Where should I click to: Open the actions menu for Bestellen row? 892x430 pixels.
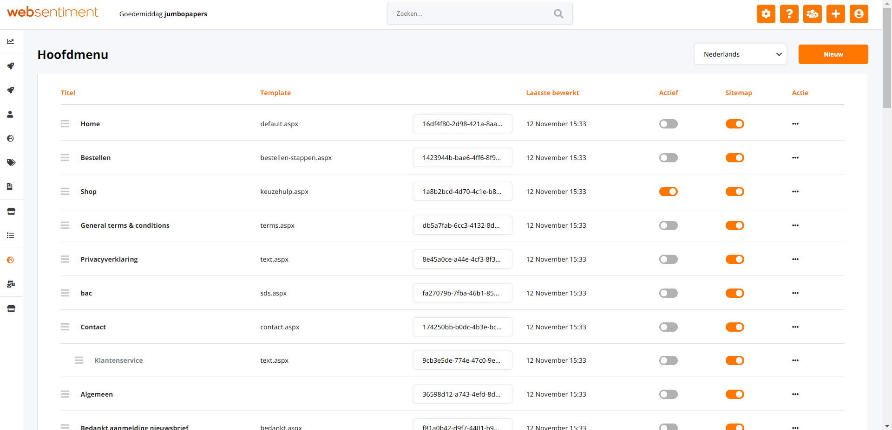point(795,158)
